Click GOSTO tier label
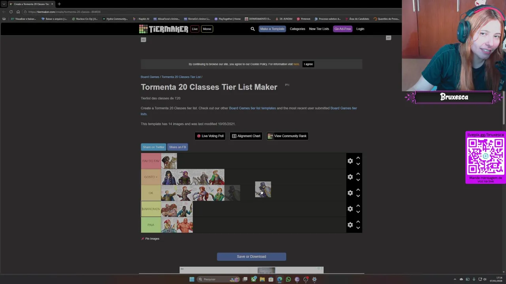506x284 pixels. pos(151,177)
